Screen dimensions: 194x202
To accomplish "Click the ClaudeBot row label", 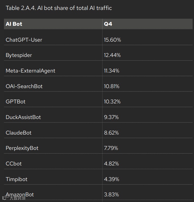I will tap(18, 133).
